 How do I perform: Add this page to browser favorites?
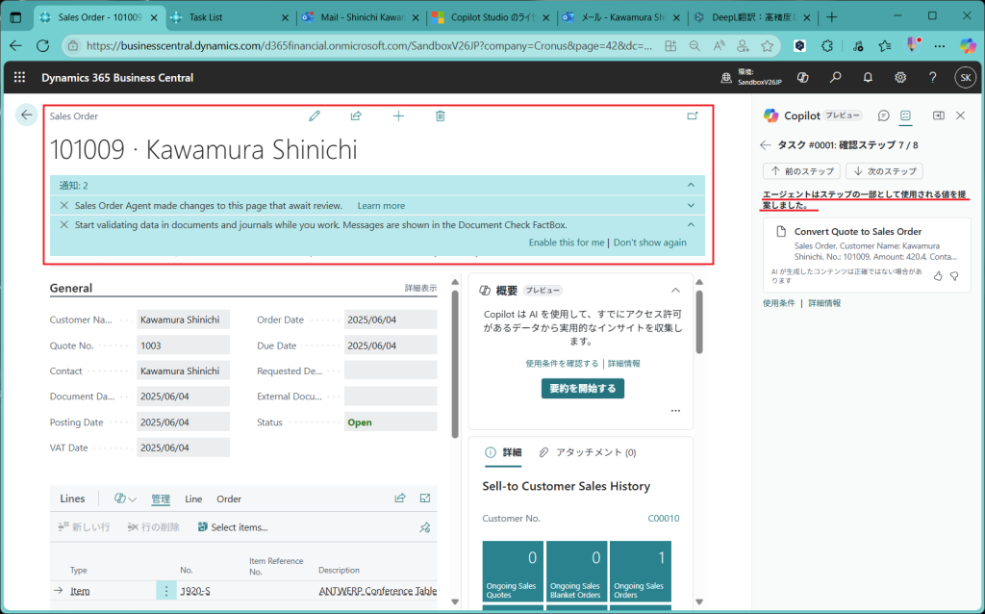767,46
